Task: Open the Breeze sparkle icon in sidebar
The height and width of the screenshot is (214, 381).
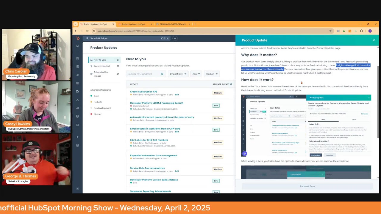Action: 78,137
